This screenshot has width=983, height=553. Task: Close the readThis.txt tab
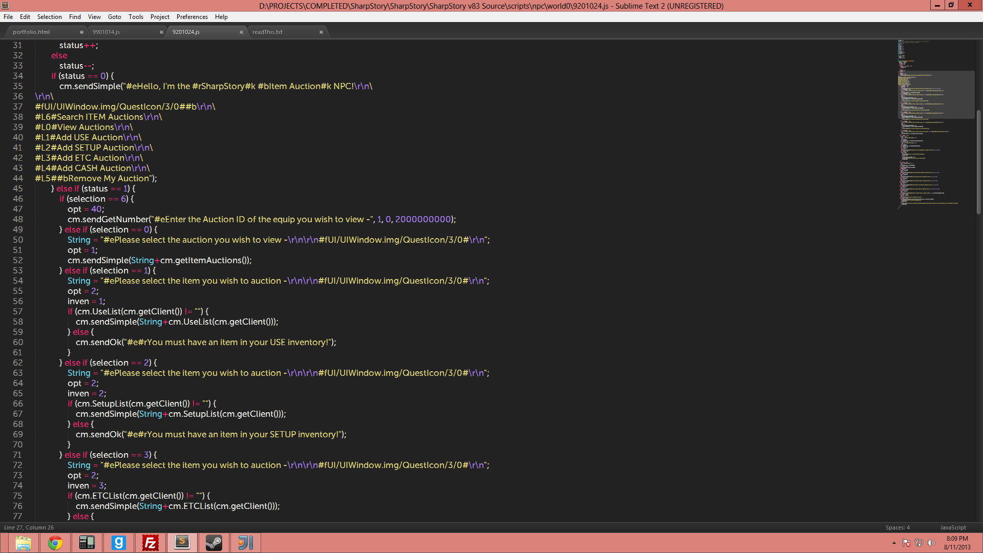[x=321, y=32]
